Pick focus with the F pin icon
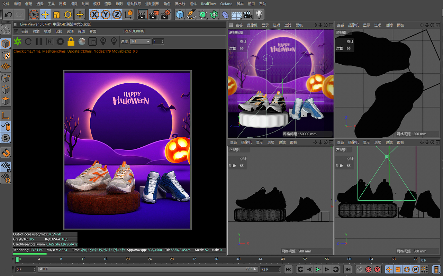 point(103,42)
